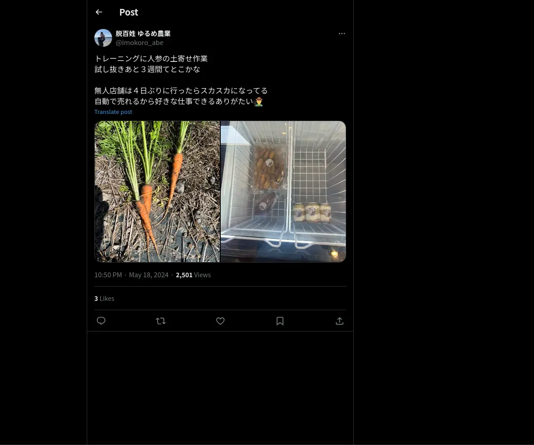
Task: Open the share upload icon
Action: coord(340,321)
